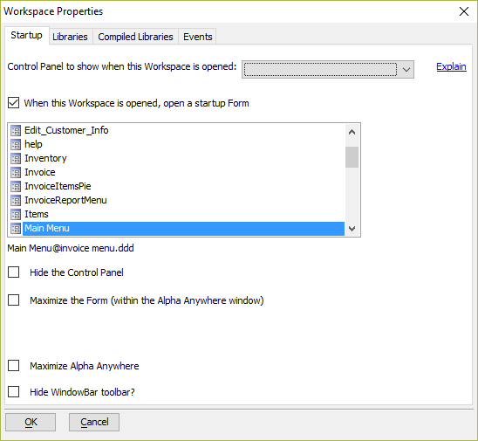Enable Hide the Control Panel checkbox
The image size is (478, 441).
13,272
